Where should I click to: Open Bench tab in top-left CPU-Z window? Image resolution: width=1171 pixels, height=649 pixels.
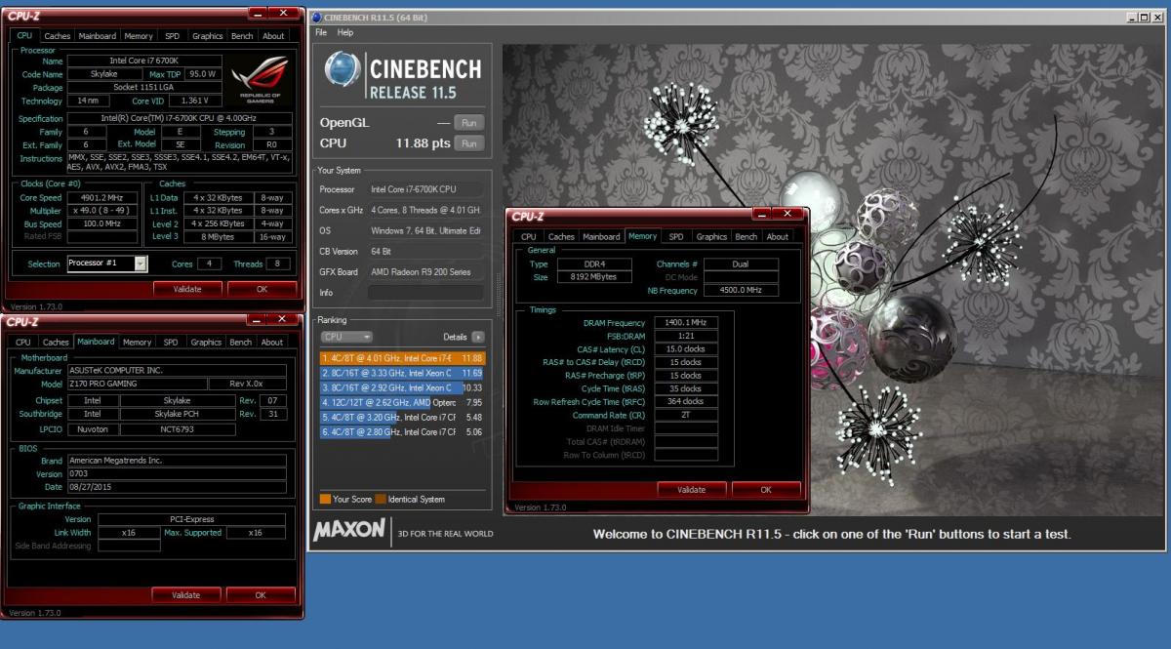(x=242, y=36)
